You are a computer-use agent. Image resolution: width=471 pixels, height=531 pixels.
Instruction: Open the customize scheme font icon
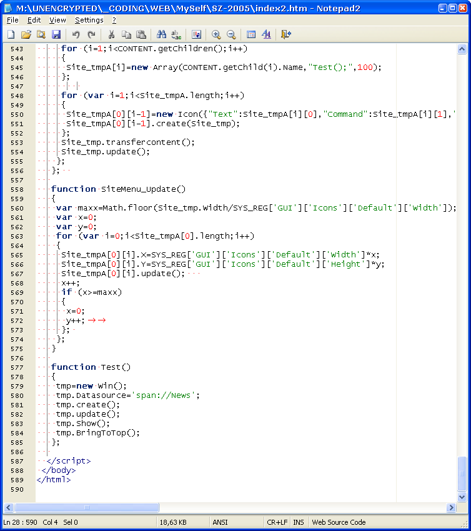266,34
